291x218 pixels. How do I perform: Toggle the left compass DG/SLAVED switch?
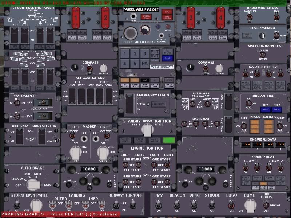(90, 69)
